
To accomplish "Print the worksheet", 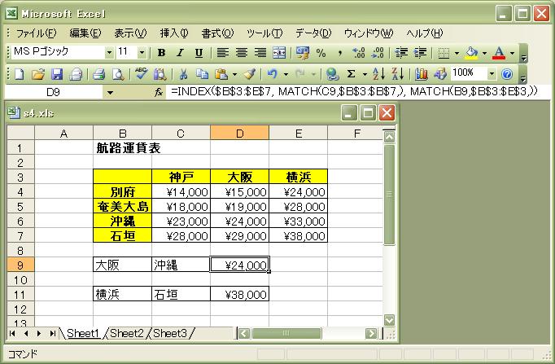I will [x=99, y=74].
